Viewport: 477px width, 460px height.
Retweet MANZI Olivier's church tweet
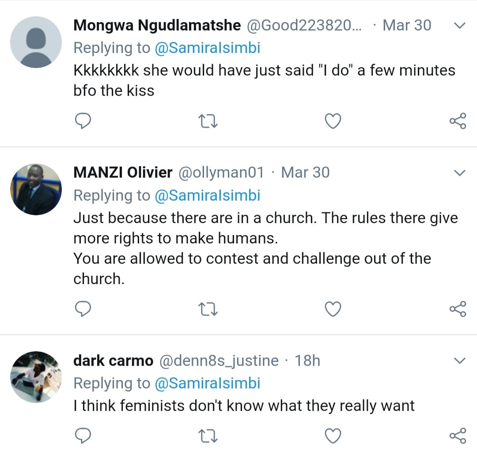coord(208,309)
